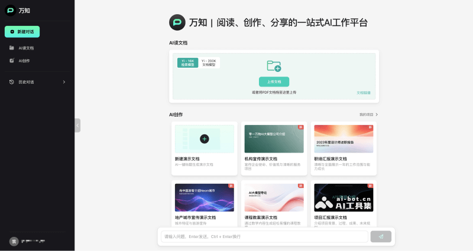Click the edit icon beside AI创作
Viewport: 473px width, 251px height.
[x=12, y=60]
